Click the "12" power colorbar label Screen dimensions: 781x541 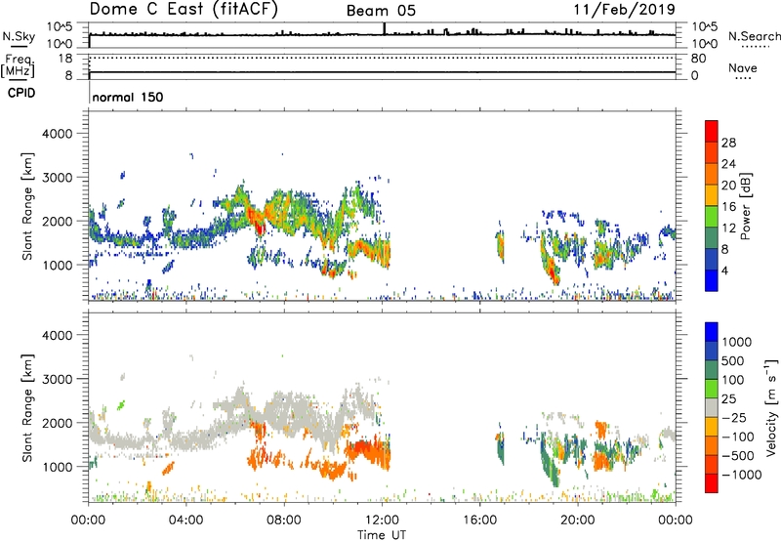pos(728,229)
